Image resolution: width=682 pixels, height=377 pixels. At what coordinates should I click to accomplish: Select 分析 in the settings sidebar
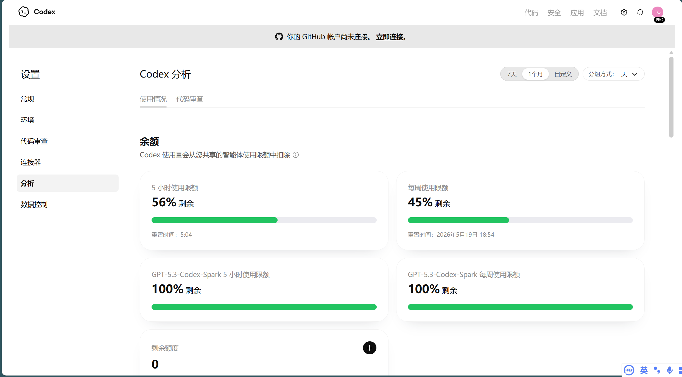[x=68, y=183]
